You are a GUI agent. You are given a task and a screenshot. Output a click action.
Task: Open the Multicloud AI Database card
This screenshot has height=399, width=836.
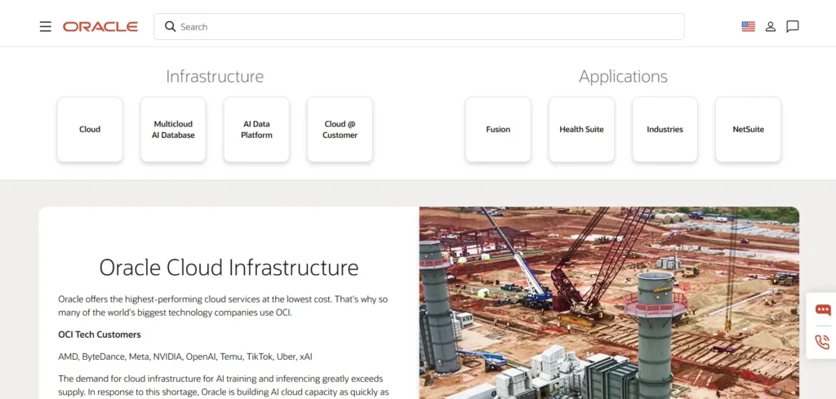click(173, 130)
